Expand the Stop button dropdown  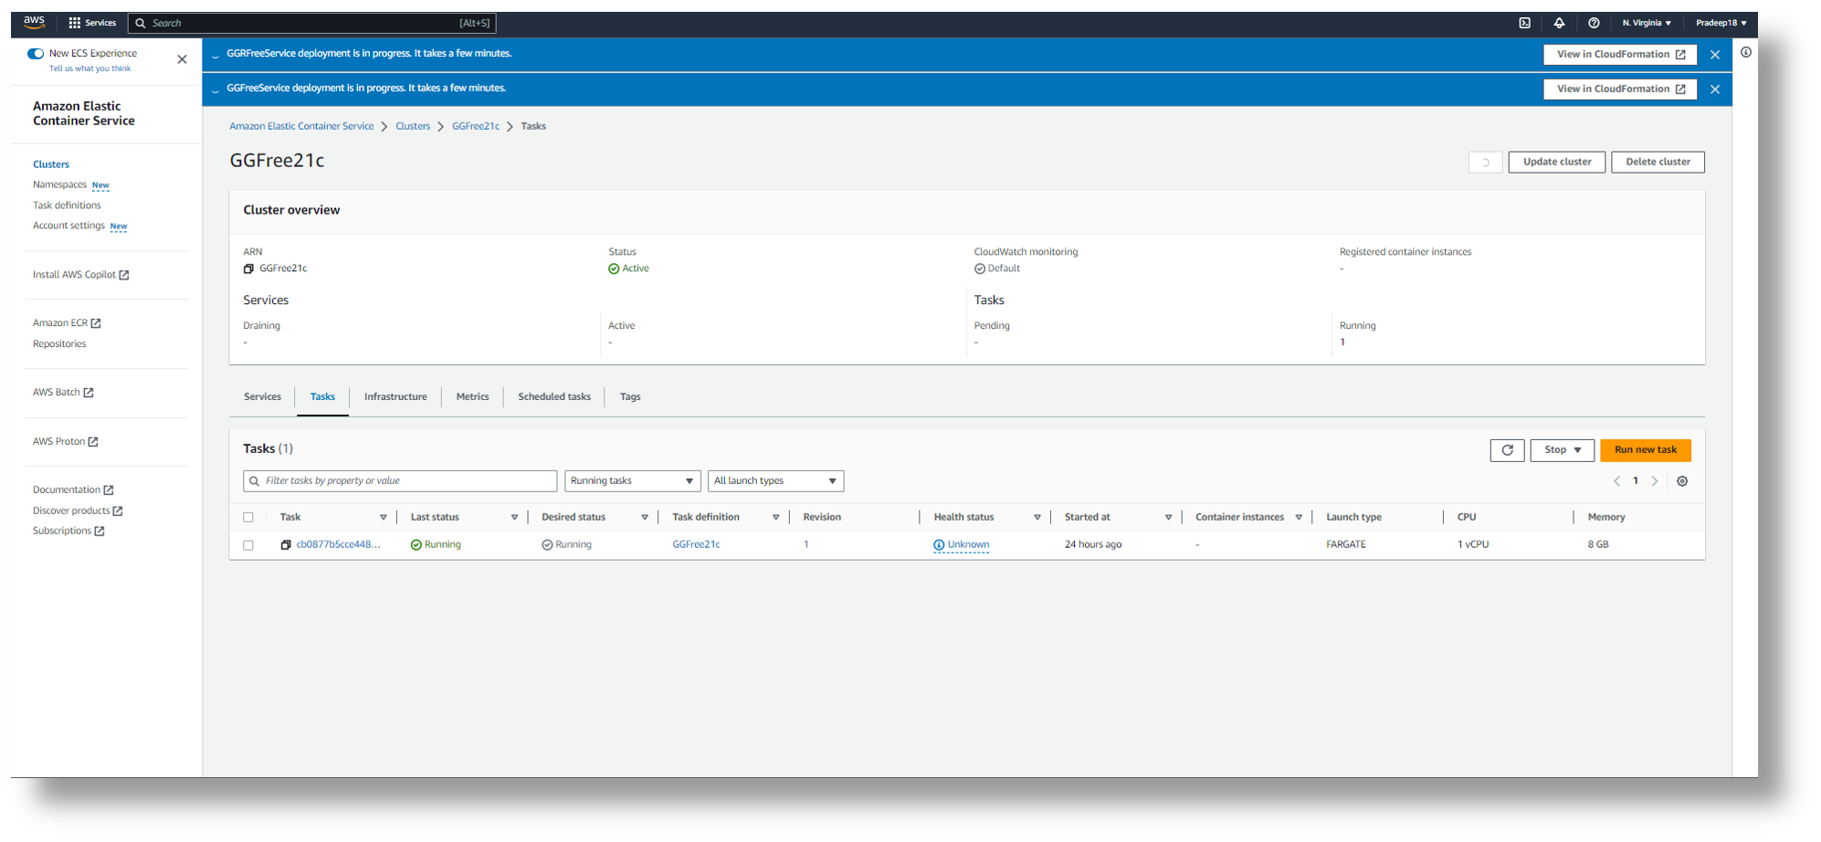tap(1563, 450)
